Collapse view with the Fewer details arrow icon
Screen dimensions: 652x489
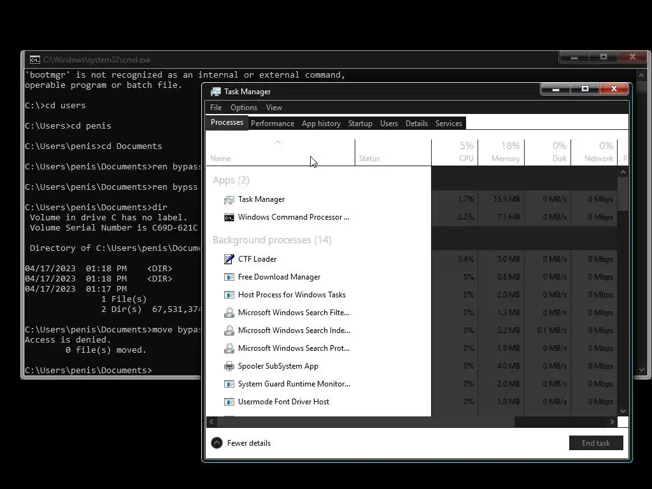(216, 443)
